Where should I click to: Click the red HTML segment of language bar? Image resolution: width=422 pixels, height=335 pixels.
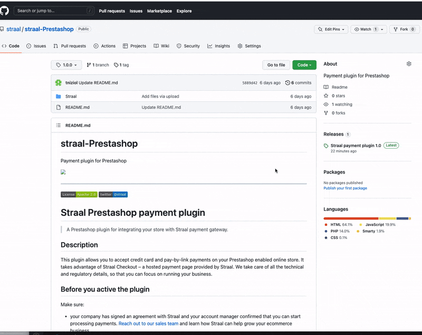[x=351, y=218]
